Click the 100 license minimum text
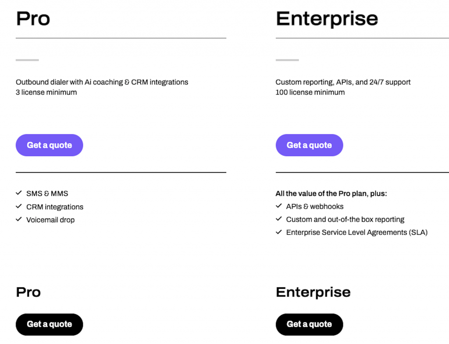Screen dimensions: 449x344 310,92
